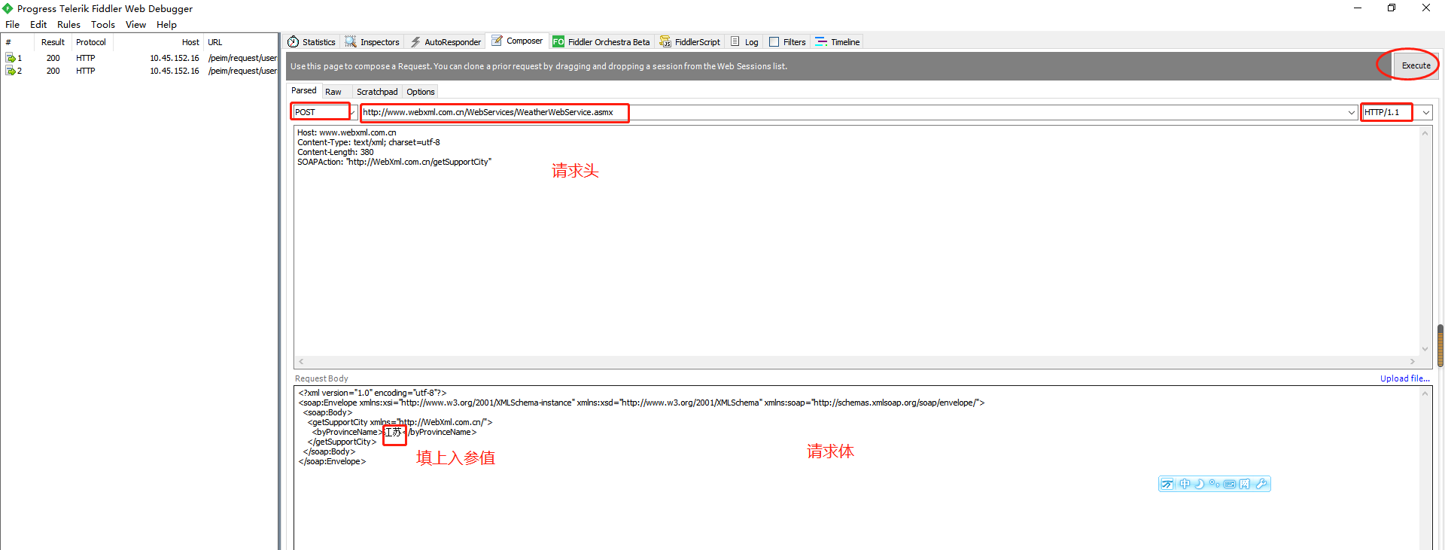
Task: Expand the request URL history dropdown
Action: (x=1352, y=112)
